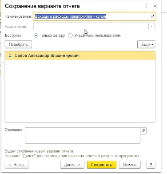This screenshot has height=174, width=167.
Task: Expand the Назначение dropdown arrow
Action: pos(151,26)
